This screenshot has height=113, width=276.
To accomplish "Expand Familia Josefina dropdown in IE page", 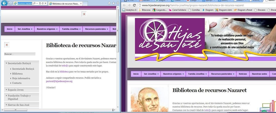I will click(71, 29).
